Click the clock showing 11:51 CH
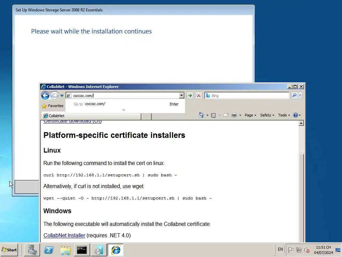Viewport: 342px width, 257px height. pyautogui.click(x=323, y=250)
